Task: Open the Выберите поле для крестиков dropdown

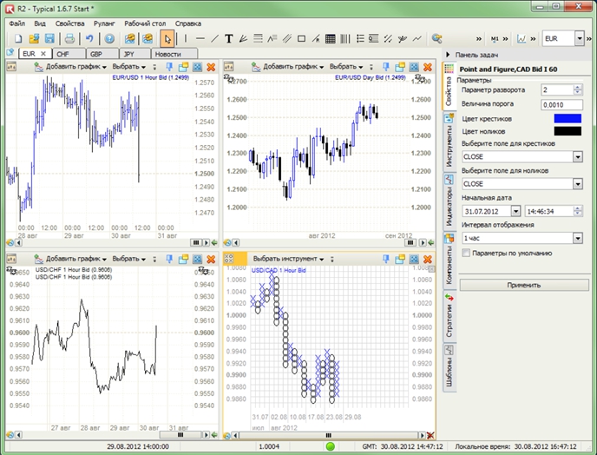Action: pos(577,157)
